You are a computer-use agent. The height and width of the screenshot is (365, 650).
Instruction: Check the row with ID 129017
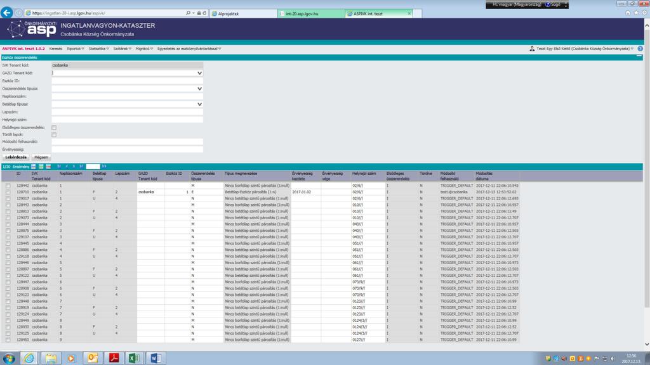coord(8,198)
